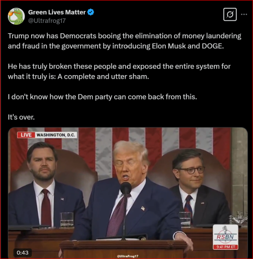Click the red LIVE badge on video
The image size is (253, 259).
(x=26, y=135)
